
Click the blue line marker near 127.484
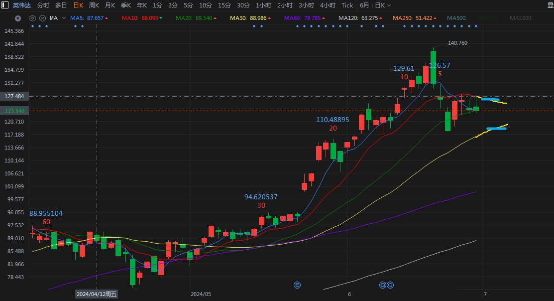(490, 99)
